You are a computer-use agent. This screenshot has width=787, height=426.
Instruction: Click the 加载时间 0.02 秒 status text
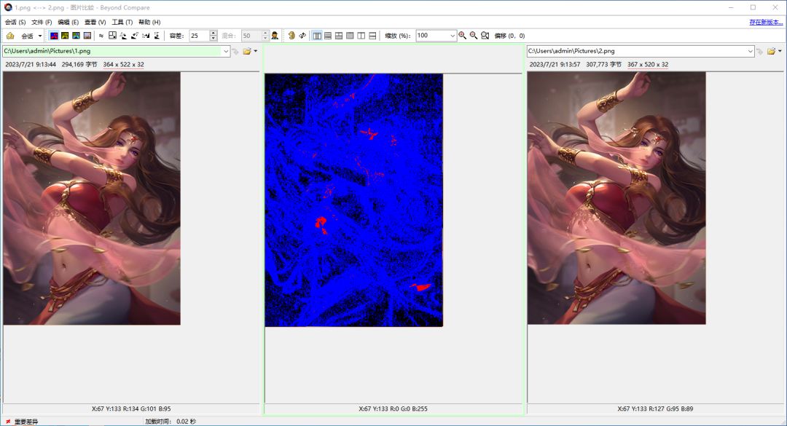click(171, 422)
